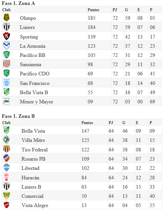Click the Vista Alegre red shield

(x=7, y=205)
